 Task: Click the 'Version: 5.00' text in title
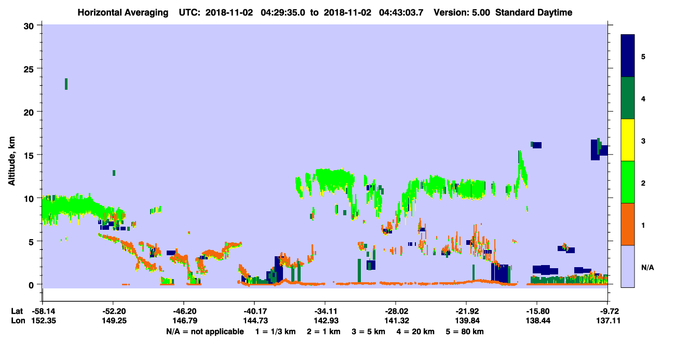[x=461, y=12]
